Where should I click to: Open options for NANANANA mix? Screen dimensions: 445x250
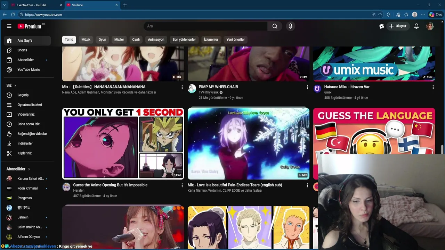pos(182,87)
